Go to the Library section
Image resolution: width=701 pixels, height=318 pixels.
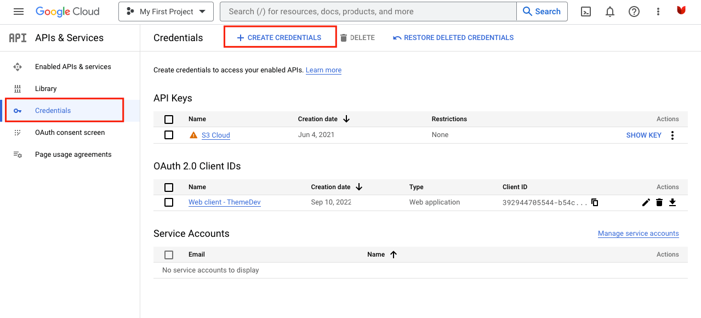[45, 88]
